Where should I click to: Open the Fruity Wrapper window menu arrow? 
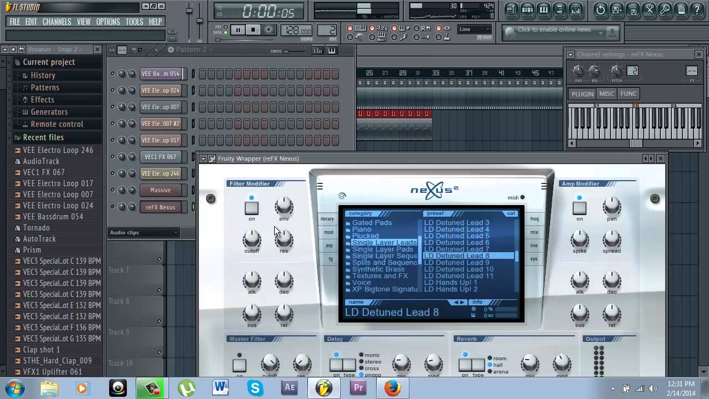pos(204,158)
